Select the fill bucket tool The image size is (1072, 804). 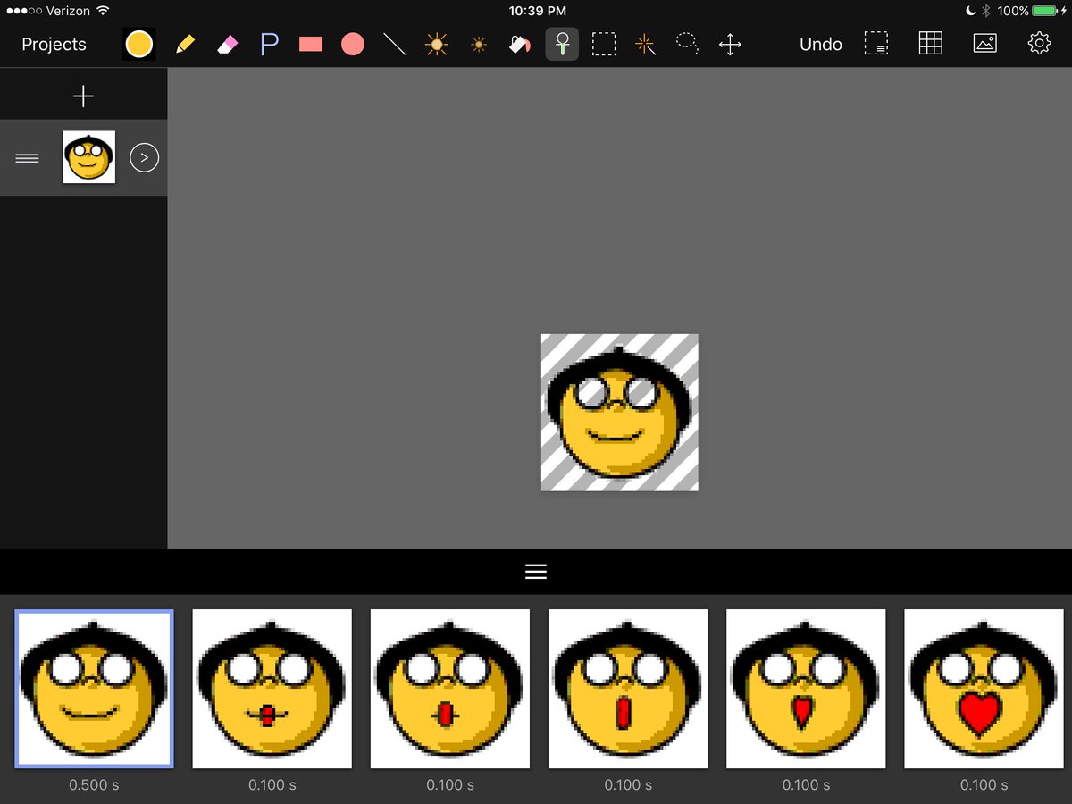(520, 43)
